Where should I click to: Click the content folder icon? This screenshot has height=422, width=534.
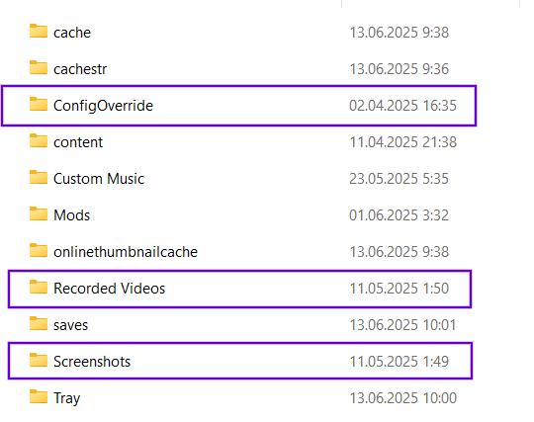click(x=39, y=140)
